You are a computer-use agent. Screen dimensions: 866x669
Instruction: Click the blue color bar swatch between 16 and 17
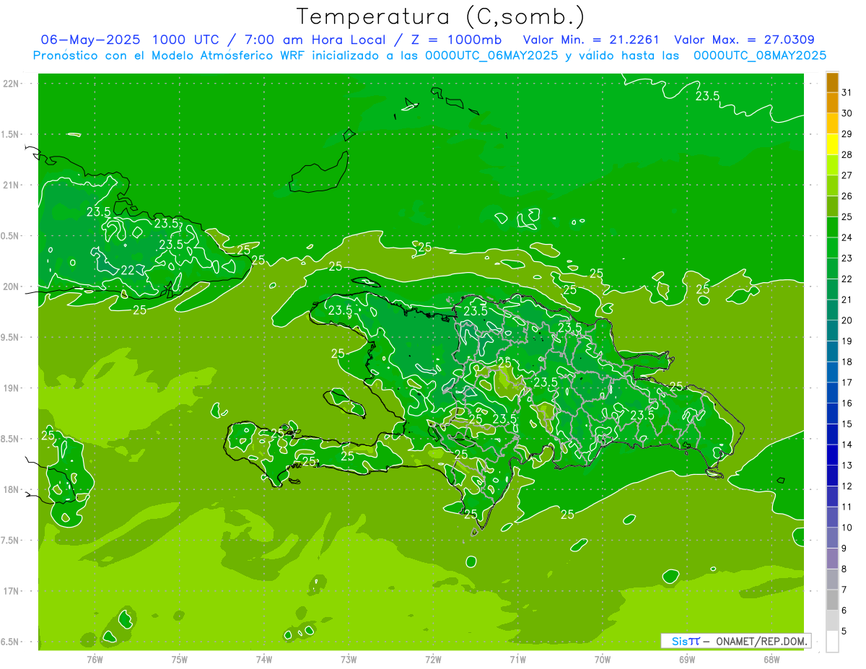(832, 393)
